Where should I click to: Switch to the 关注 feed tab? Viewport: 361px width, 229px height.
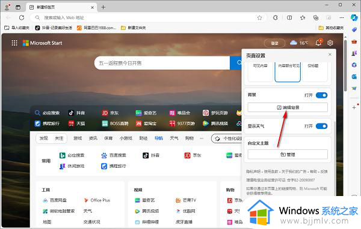(59, 138)
